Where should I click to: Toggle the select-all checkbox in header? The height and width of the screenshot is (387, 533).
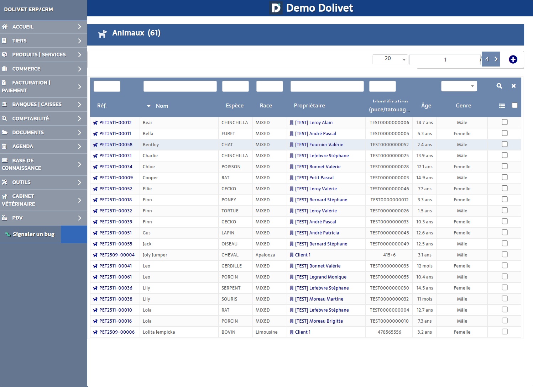[514, 105]
